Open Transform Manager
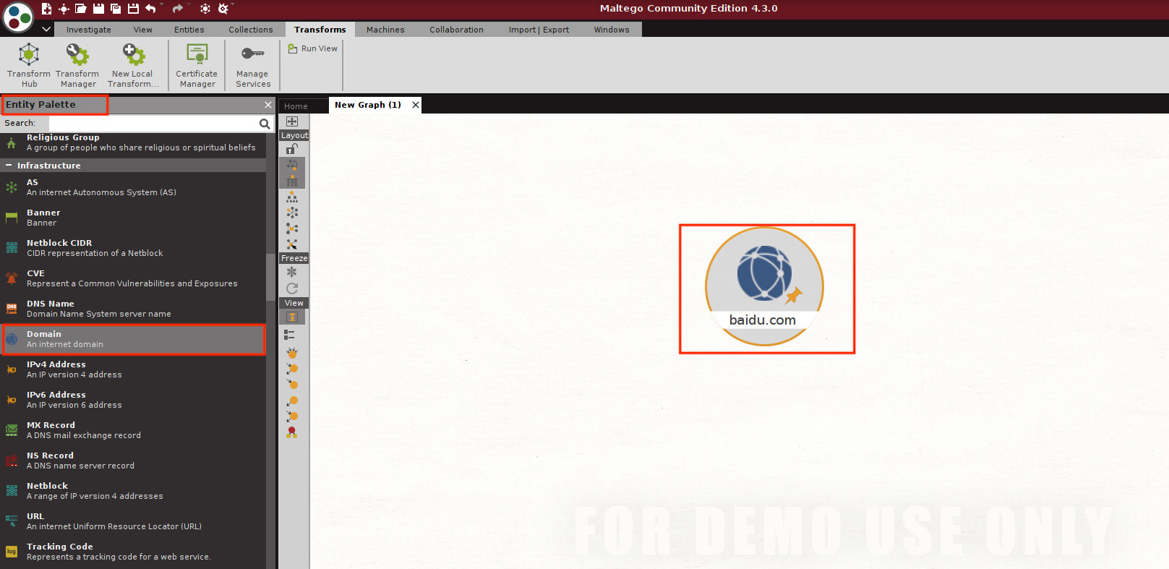1169x569 pixels. click(77, 64)
